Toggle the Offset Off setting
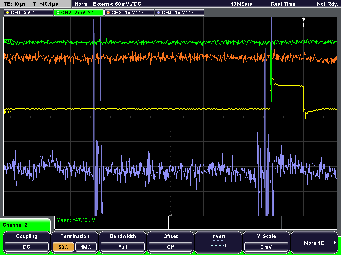The width and height of the screenshot is (341, 255). (170, 242)
